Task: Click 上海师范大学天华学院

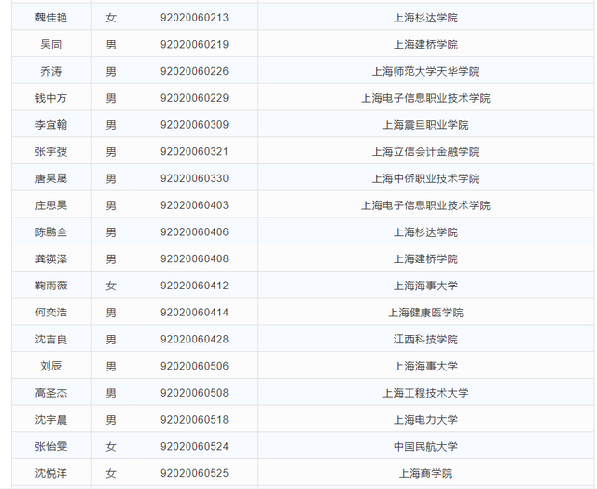Action: 425,71
